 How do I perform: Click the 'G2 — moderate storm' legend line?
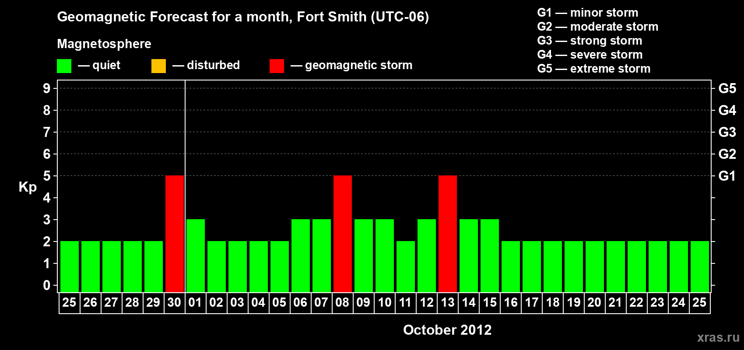(x=598, y=27)
